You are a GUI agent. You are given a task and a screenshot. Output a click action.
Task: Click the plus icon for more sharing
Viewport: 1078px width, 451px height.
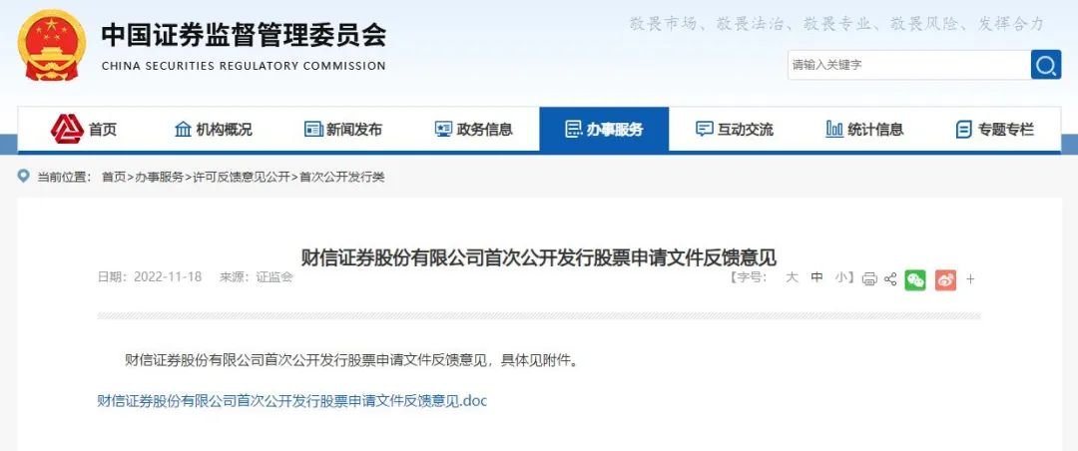[x=971, y=279]
